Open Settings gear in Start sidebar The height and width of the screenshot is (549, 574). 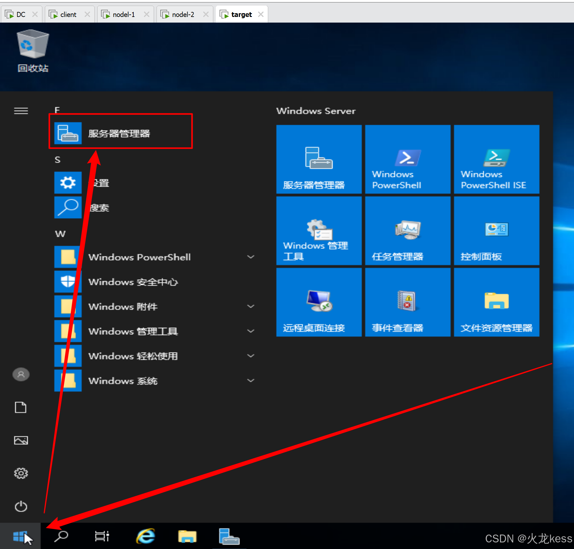(x=21, y=473)
